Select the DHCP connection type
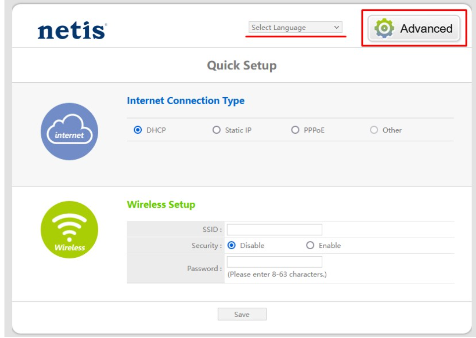 coord(138,130)
